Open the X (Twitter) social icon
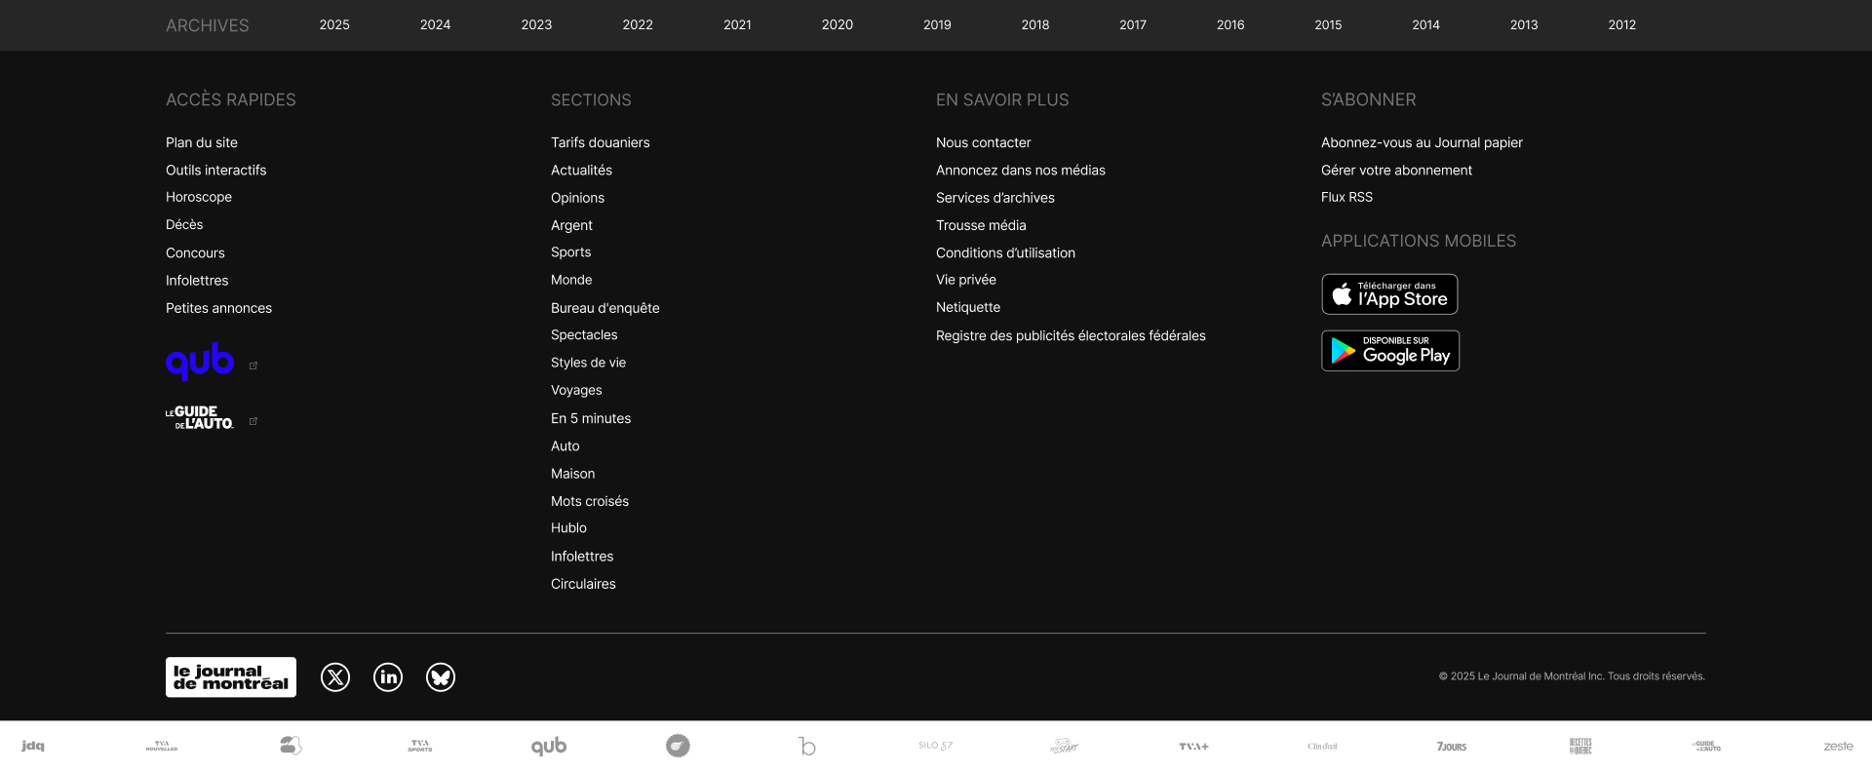1872x772 pixels. [335, 677]
